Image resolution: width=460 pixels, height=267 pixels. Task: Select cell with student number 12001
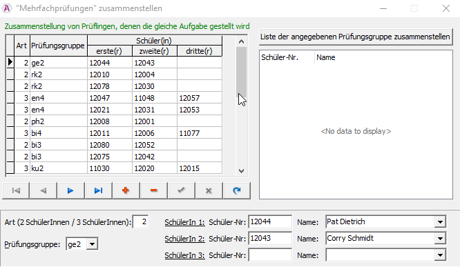click(154, 121)
